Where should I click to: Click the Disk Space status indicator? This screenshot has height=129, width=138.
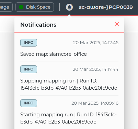[35, 7]
